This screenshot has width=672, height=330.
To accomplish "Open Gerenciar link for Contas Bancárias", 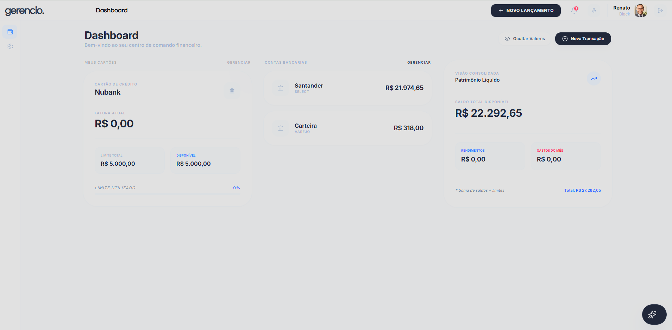I will [x=419, y=63].
